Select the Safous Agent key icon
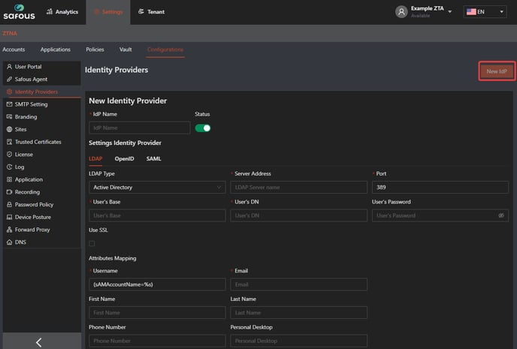 [x=9, y=79]
